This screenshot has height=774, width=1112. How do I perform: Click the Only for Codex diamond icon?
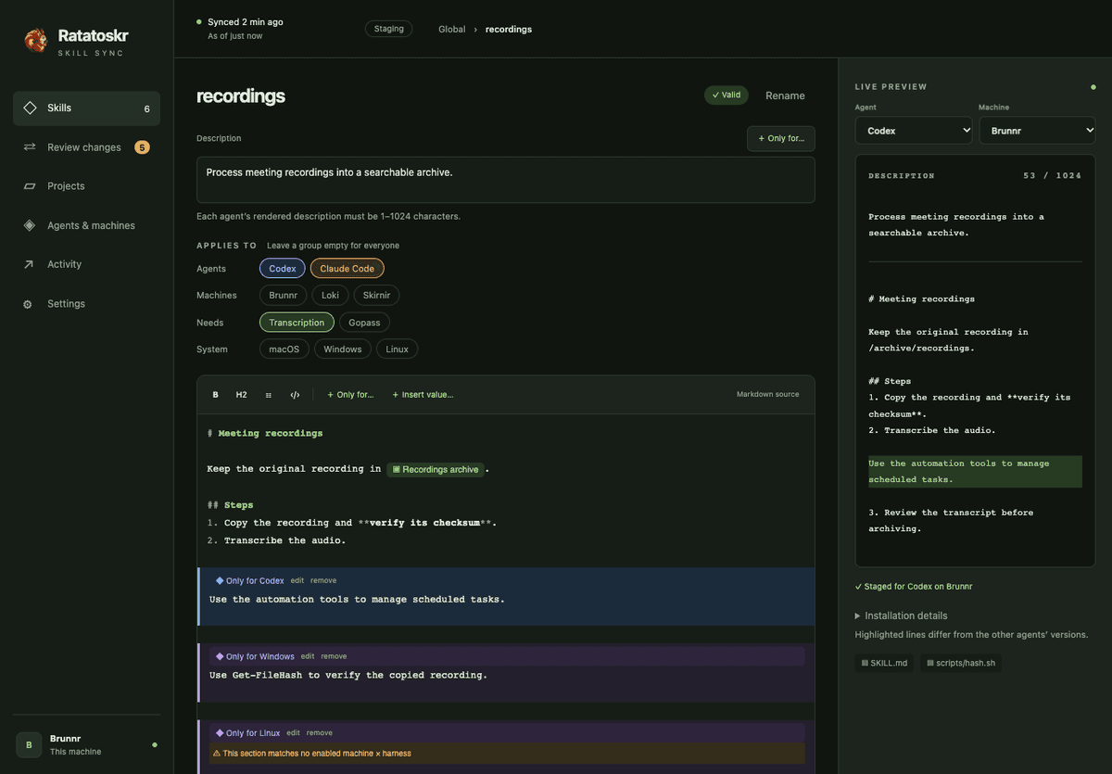click(x=220, y=581)
